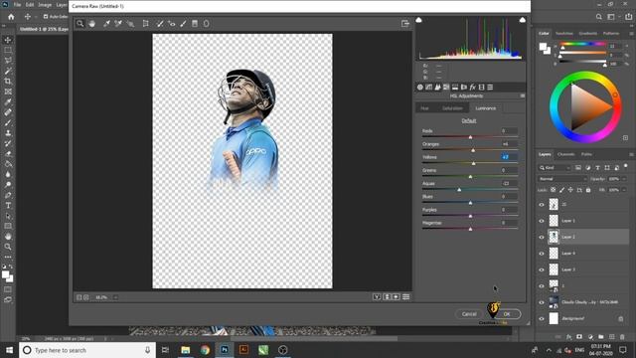This screenshot has width=636, height=358.
Task: Open the Split Toning panel icon
Action: tap(455, 88)
